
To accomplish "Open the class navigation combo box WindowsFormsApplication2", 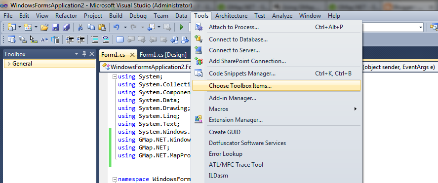I will click(x=146, y=67).
